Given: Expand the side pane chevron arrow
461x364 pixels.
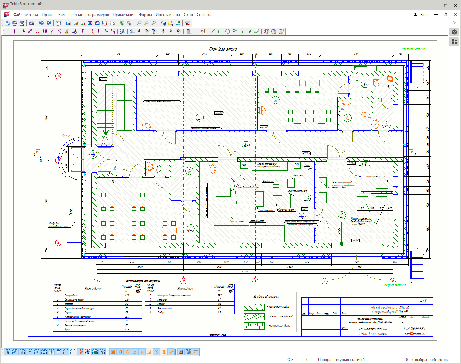Looking at the screenshot, I should [454, 23].
